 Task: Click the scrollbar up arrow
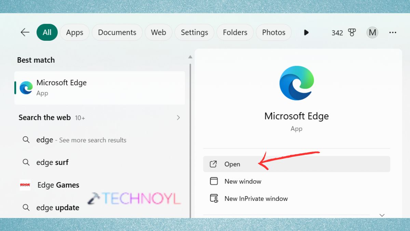(190, 57)
